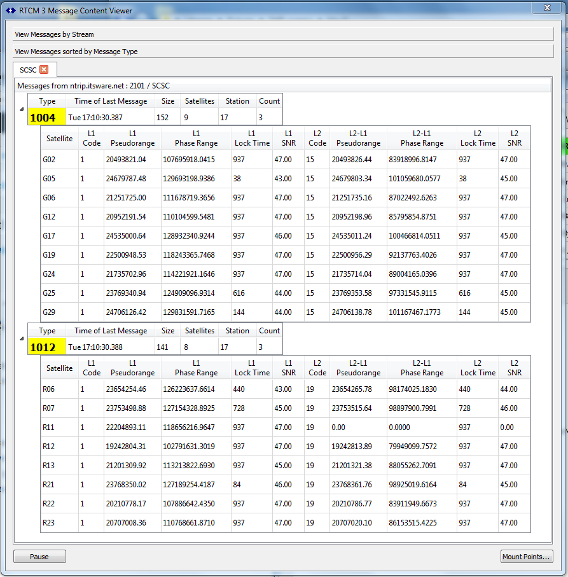Collapse the 1012 message group triangle

[22, 338]
